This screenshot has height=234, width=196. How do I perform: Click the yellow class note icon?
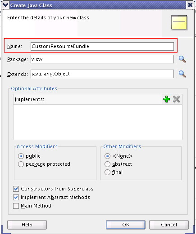(179, 22)
